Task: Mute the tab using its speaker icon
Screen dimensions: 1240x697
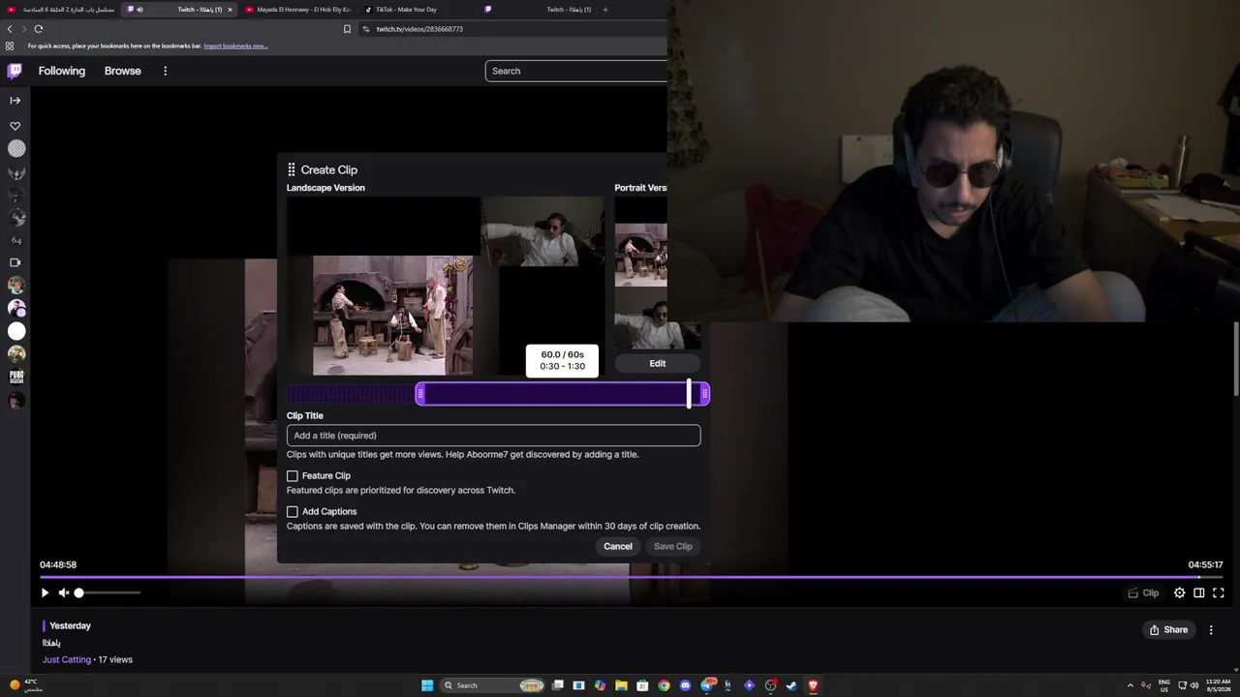Action: click(140, 10)
